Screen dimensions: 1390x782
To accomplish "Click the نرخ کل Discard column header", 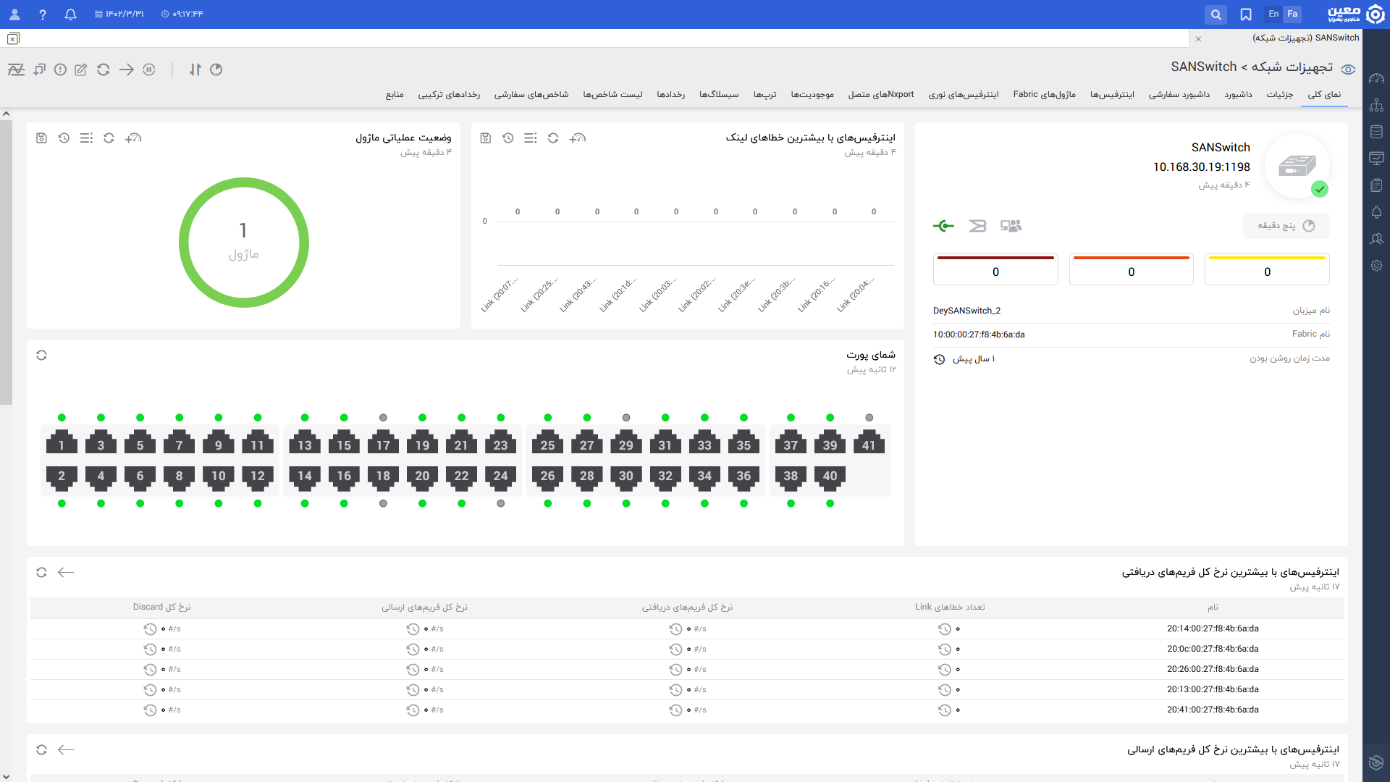I will 161,607.
